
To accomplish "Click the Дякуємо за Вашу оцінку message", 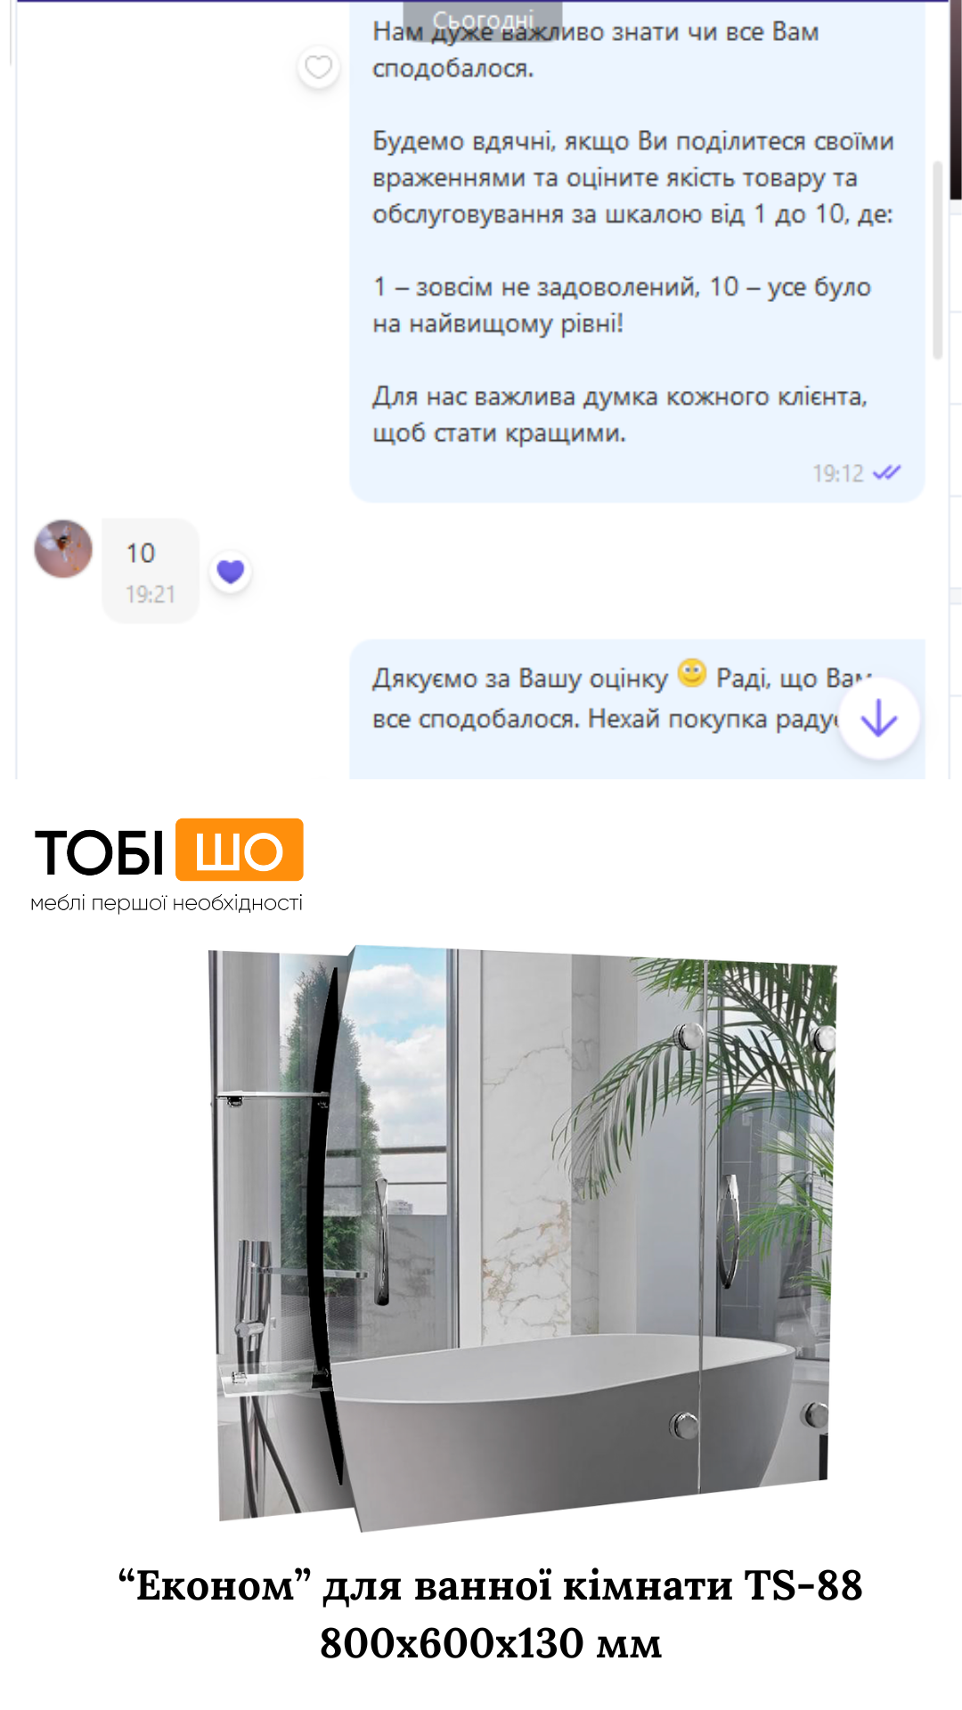I will click(637, 710).
